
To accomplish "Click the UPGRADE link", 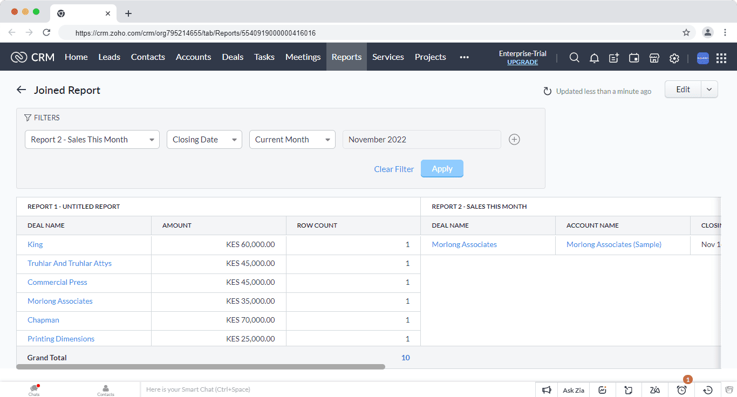I will click(522, 62).
